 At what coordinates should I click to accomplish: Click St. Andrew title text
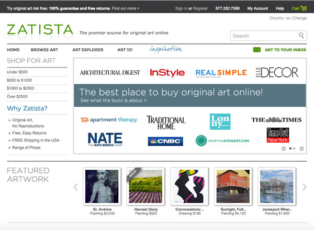(x=102, y=210)
